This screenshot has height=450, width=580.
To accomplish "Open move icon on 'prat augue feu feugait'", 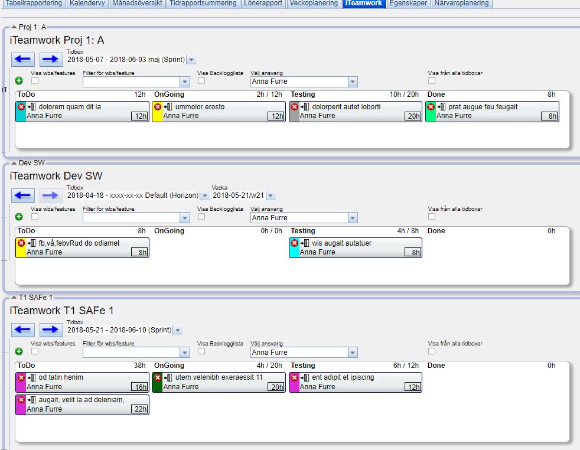I will tap(441, 107).
